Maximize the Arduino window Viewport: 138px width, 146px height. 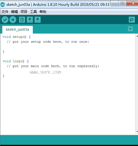[122, 3]
